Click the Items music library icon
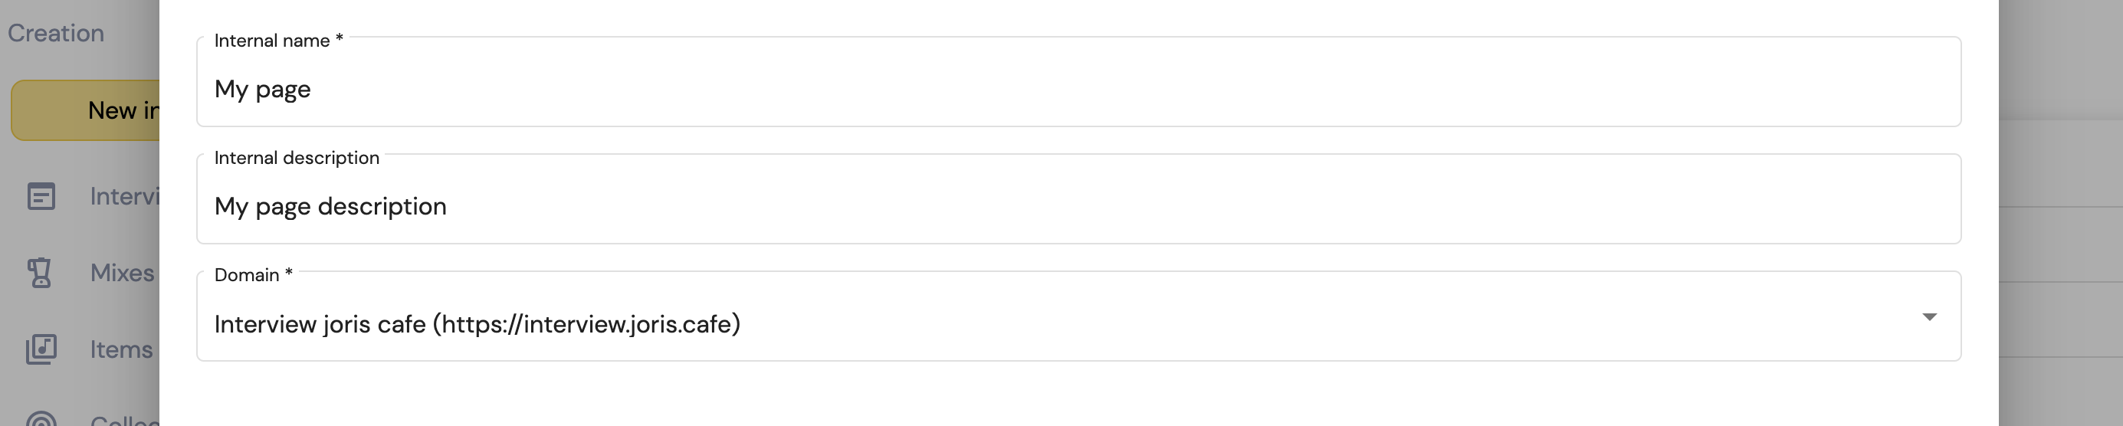2123x426 pixels. coord(41,349)
